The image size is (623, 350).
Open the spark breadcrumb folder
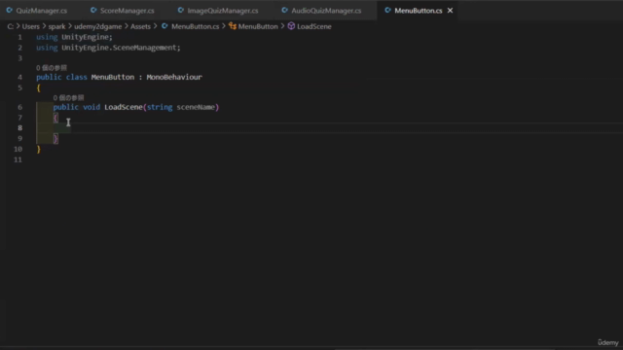56,26
